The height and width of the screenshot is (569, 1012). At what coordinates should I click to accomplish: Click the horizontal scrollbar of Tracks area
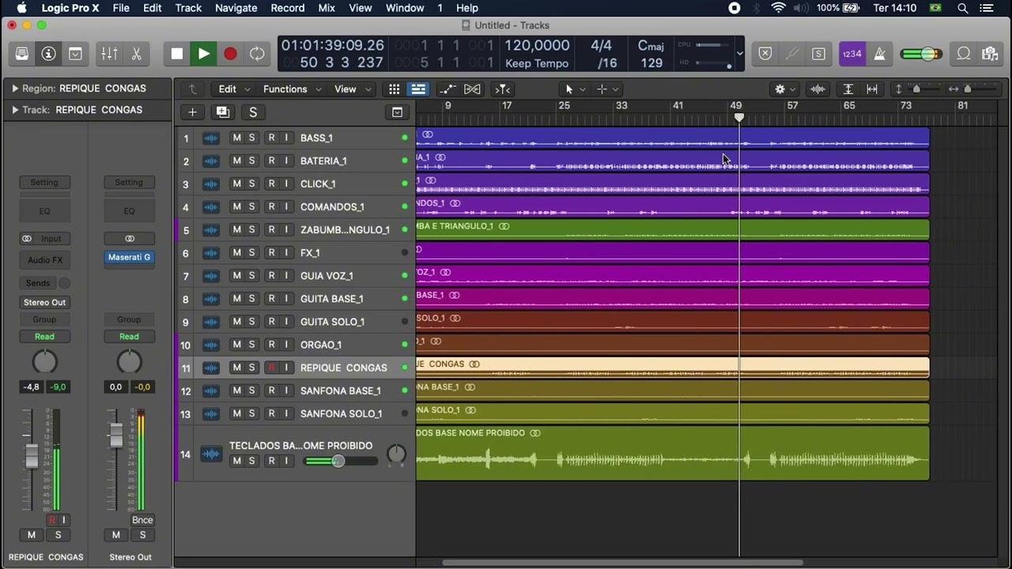(x=622, y=563)
